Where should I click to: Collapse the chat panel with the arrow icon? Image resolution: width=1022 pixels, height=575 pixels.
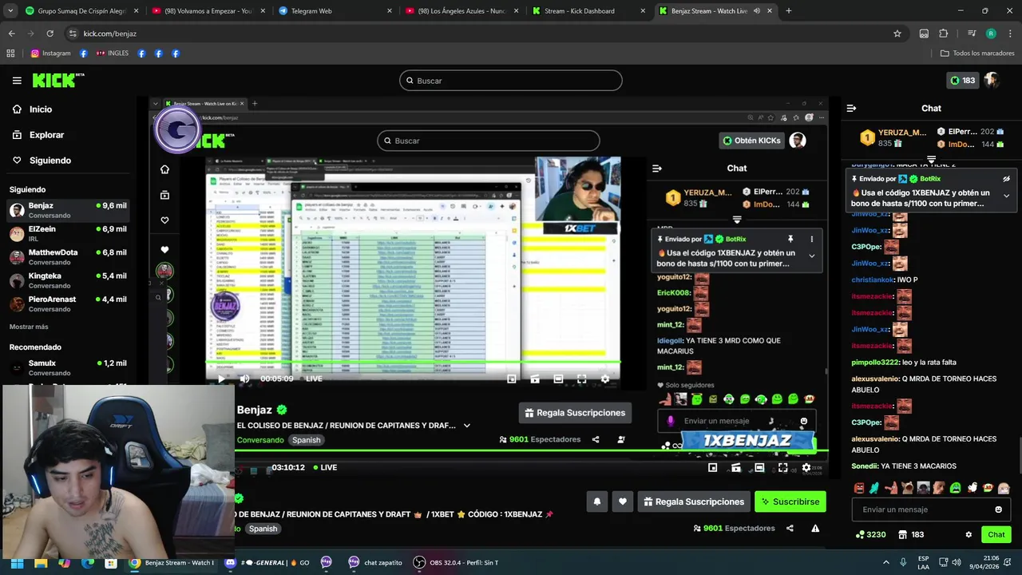(x=851, y=108)
